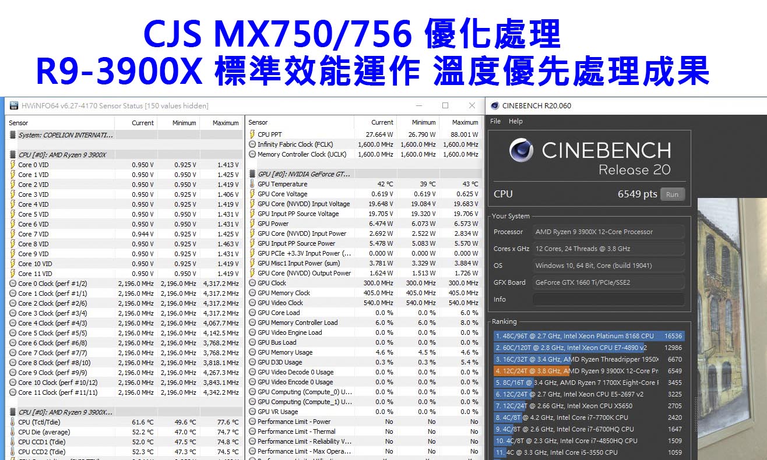The width and height of the screenshot is (767, 460).
Task: Click the GPU Memory Clock icon
Action: pyautogui.click(x=252, y=293)
